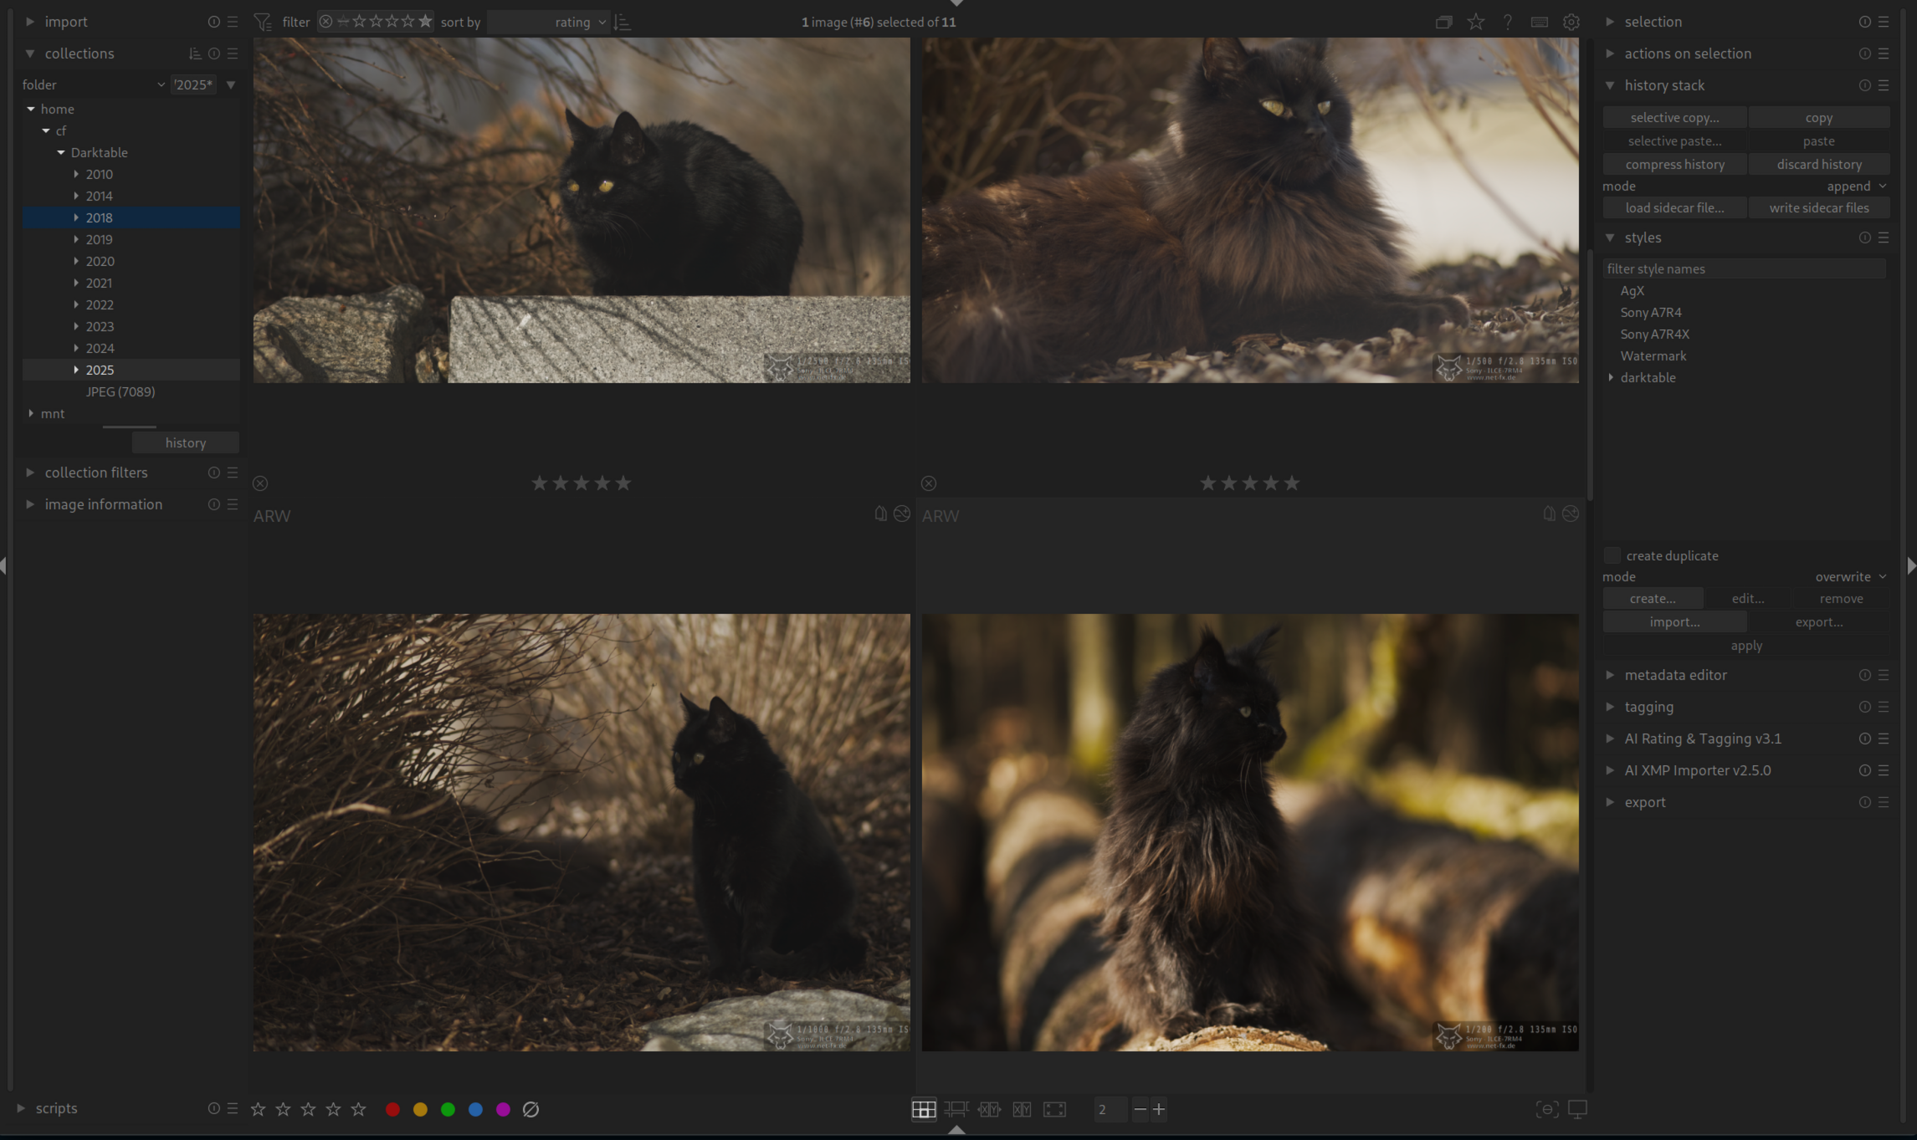Open keyboard shortcuts overview icon
Image resolution: width=1917 pixels, height=1140 pixels.
1539,22
